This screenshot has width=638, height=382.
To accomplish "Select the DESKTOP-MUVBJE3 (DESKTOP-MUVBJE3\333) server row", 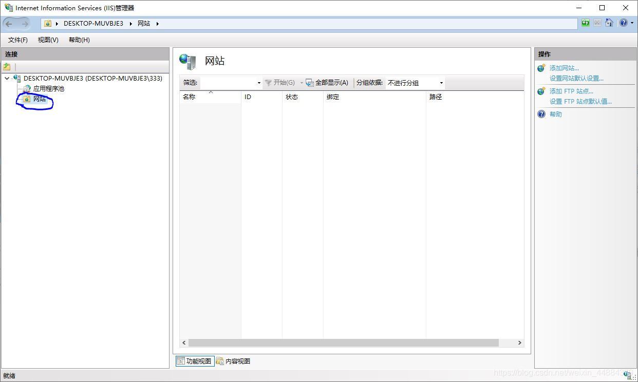I will 92,79.
